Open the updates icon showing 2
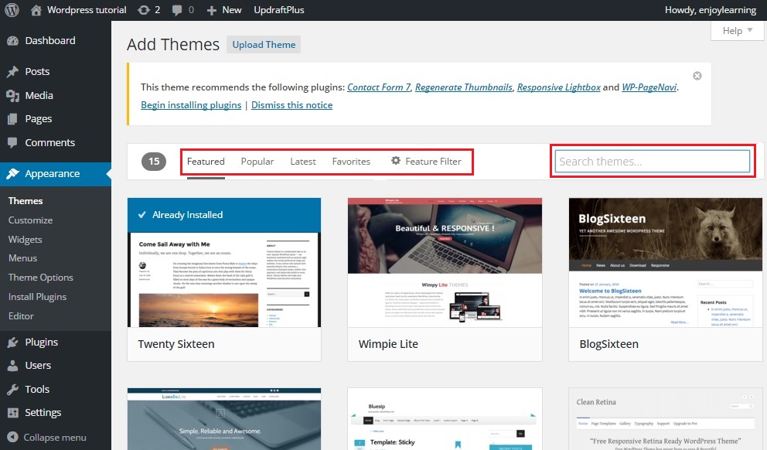Viewport: 767px width, 450px height. pos(144,10)
